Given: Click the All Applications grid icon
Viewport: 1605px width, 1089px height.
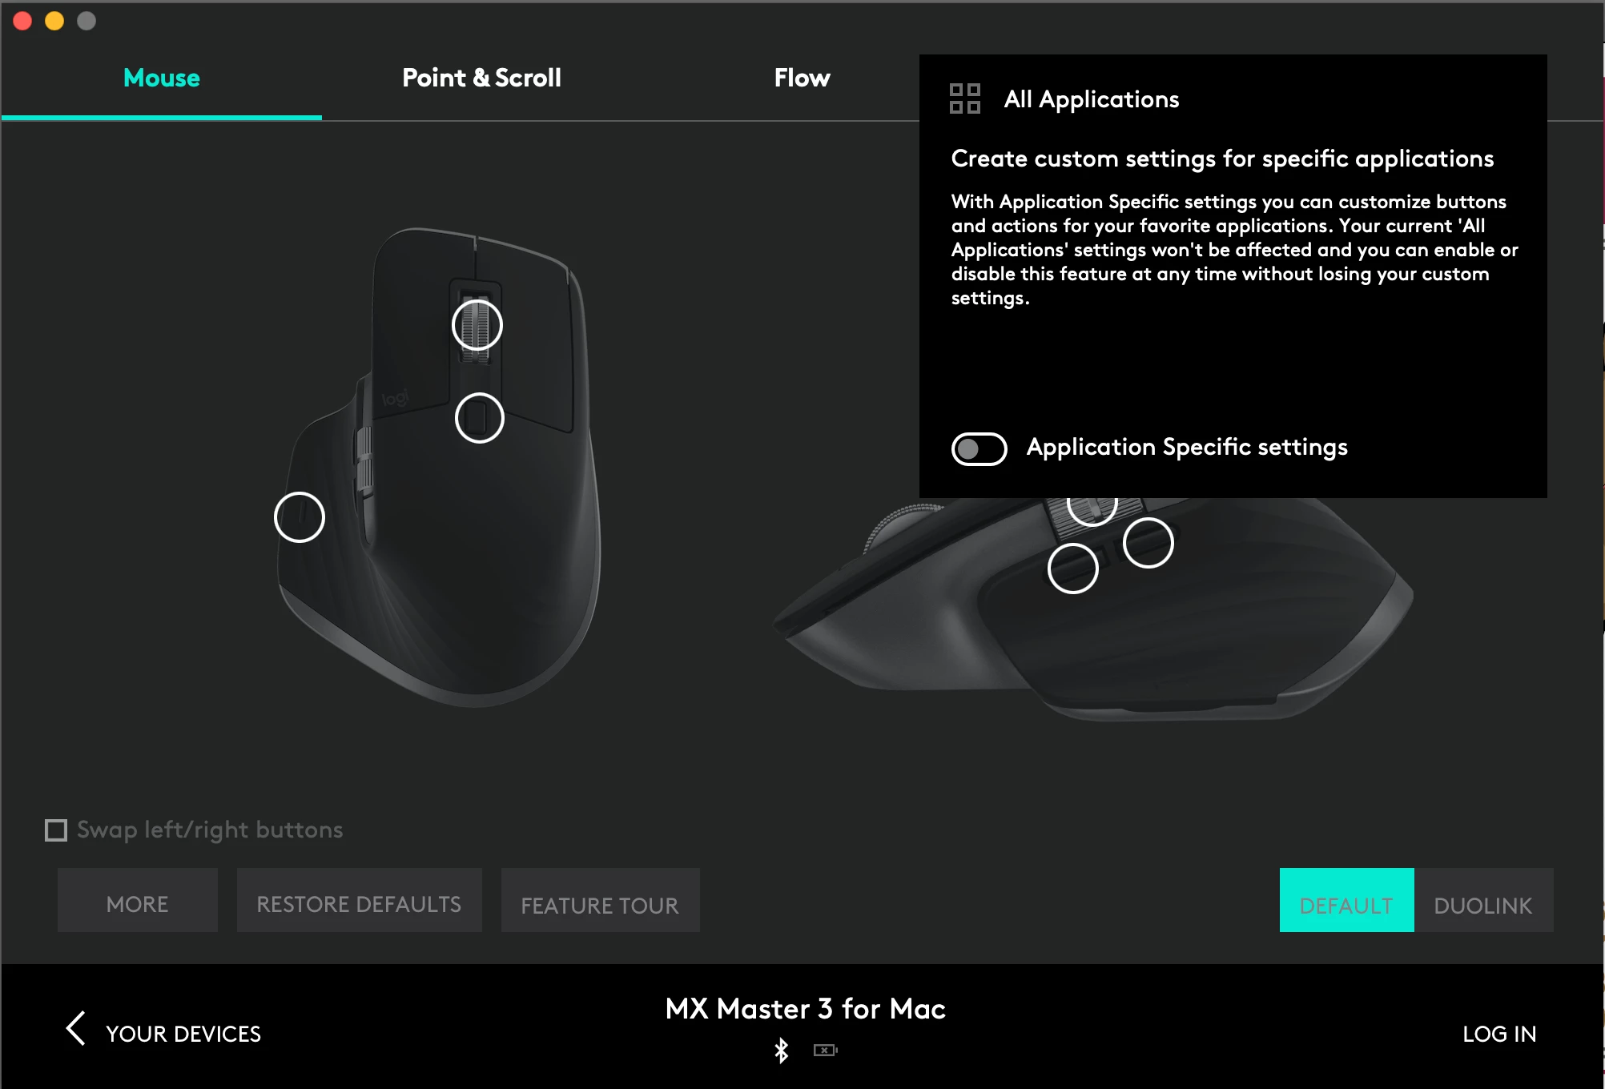Looking at the screenshot, I should click(x=965, y=98).
